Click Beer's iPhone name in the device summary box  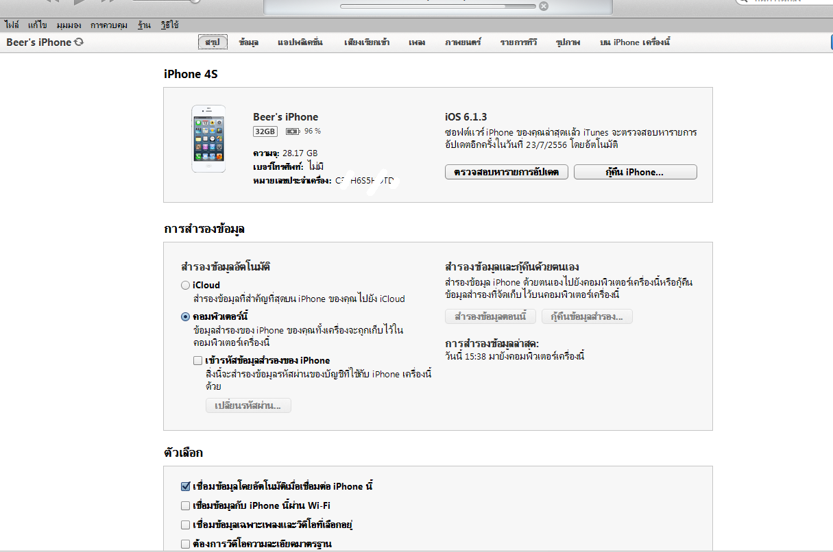point(286,117)
